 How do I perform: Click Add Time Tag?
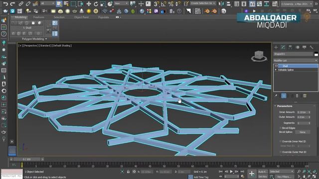tap(201, 177)
